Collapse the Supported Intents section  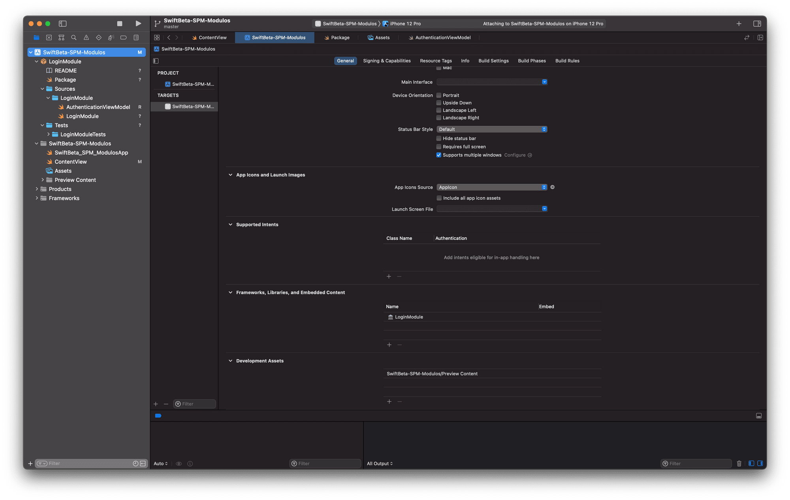coord(230,224)
